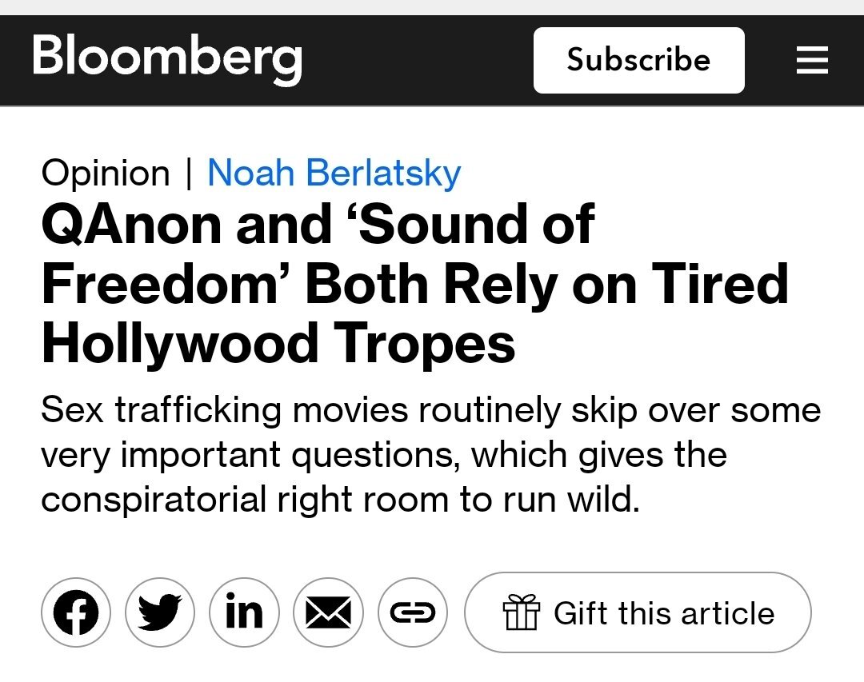Click the gift box icon
Image resolution: width=864 pixels, height=682 pixels.
(x=522, y=613)
